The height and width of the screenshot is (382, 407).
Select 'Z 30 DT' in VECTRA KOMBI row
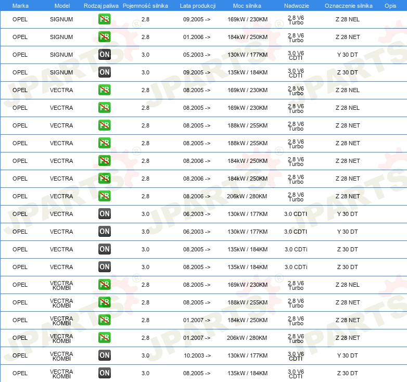tap(347, 373)
